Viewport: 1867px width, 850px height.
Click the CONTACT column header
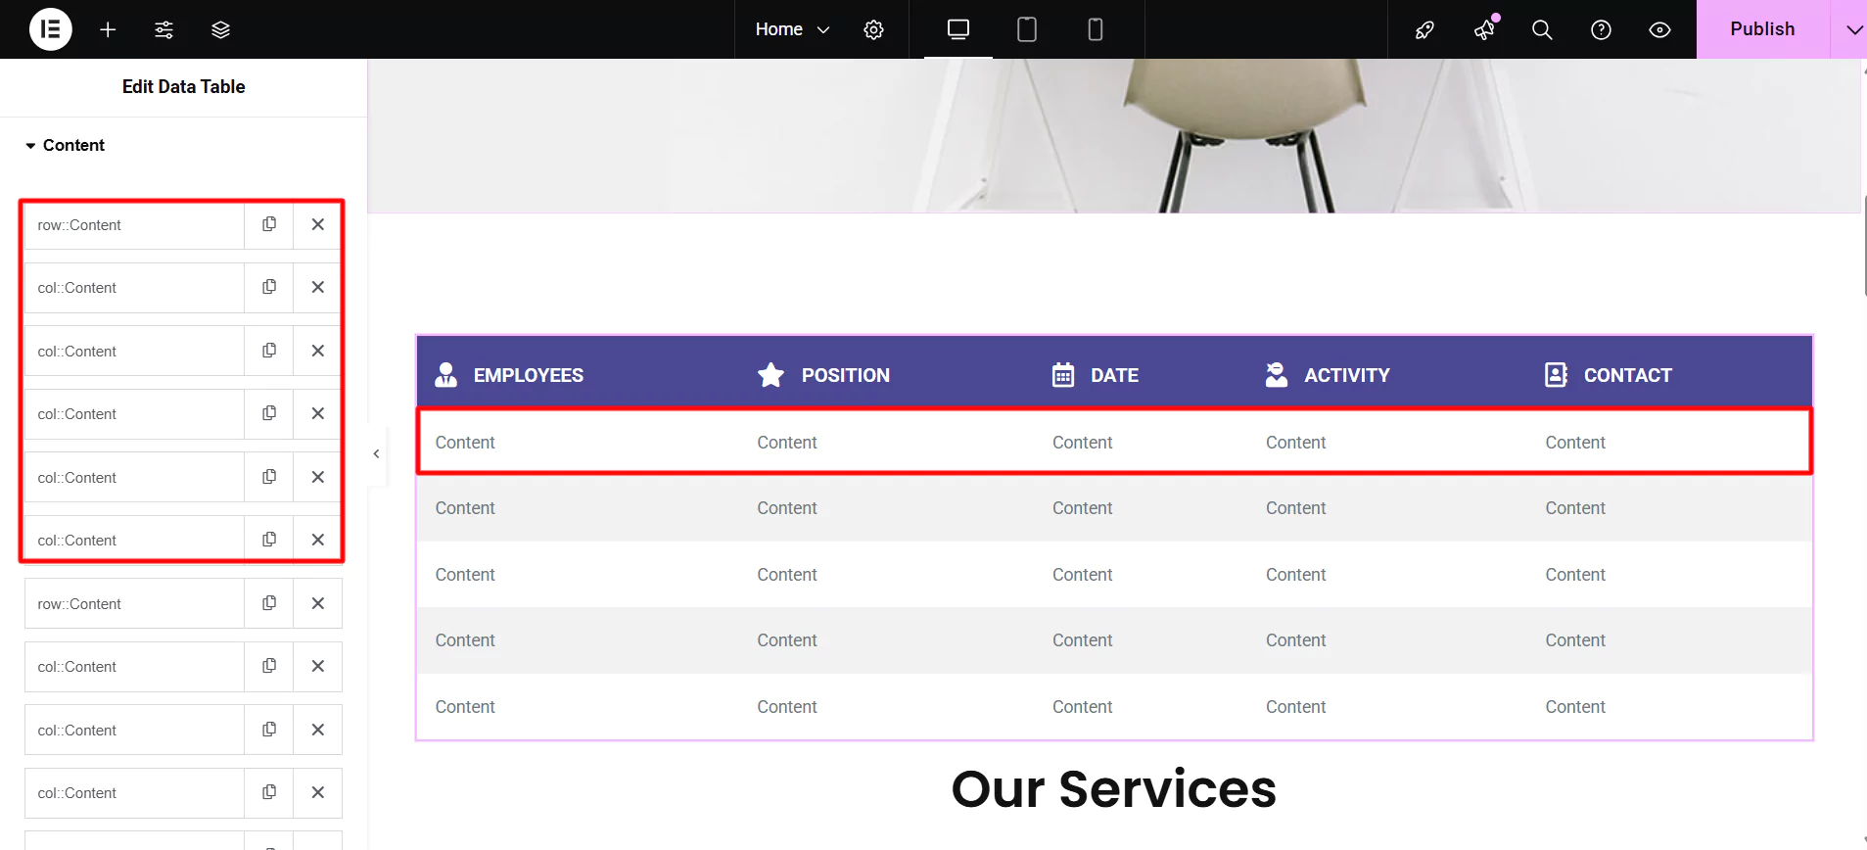[x=1627, y=375]
